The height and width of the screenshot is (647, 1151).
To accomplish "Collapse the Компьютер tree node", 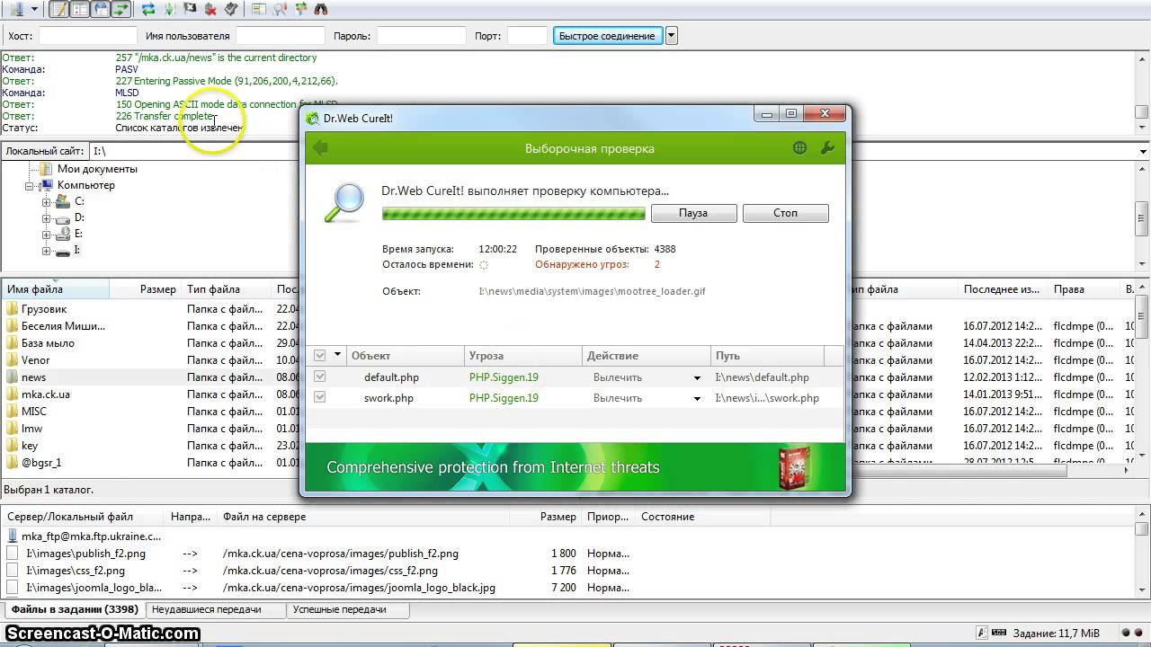I will tap(30, 185).
